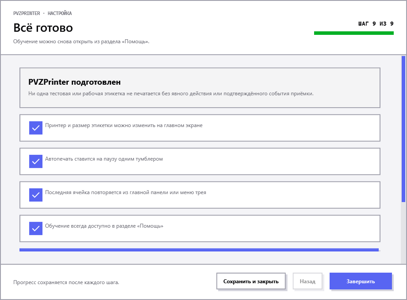This screenshot has width=407, height=300.
Task: Click the 'ШАГ 9 ИЗ 9' label
Action: tap(376, 24)
